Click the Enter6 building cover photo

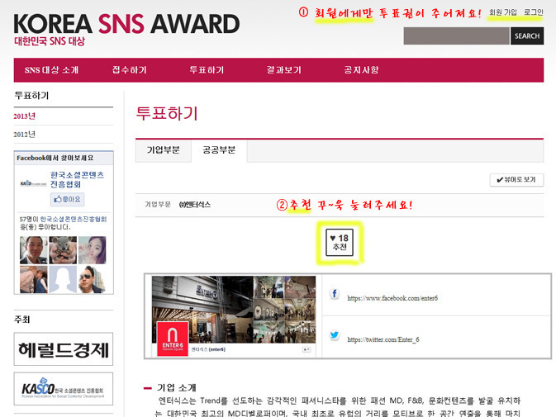click(x=234, y=310)
